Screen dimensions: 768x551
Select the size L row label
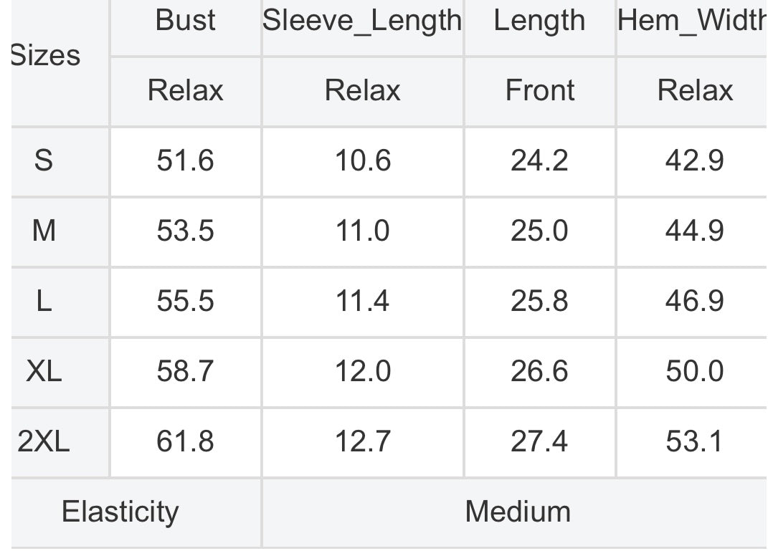tap(60, 302)
